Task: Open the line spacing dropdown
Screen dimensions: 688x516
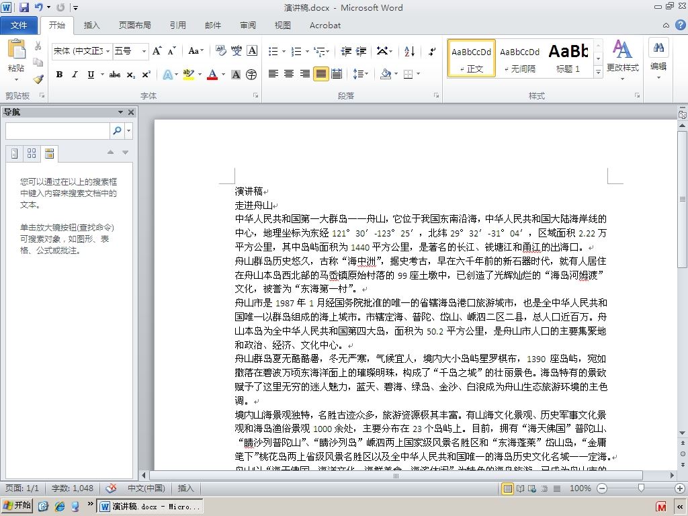Action: click(x=361, y=74)
